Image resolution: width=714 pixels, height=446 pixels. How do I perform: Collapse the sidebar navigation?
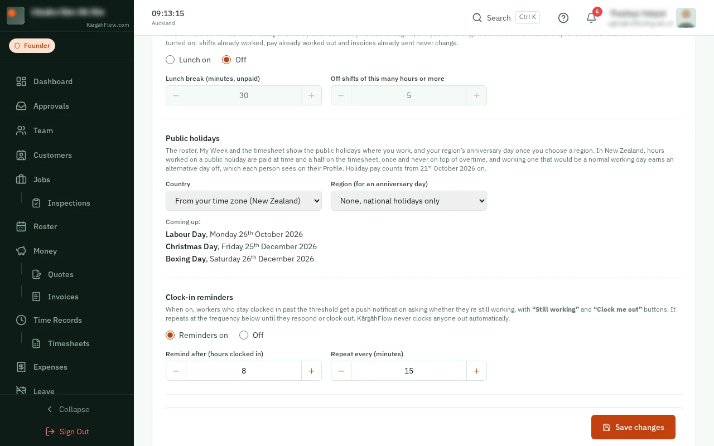pos(67,409)
